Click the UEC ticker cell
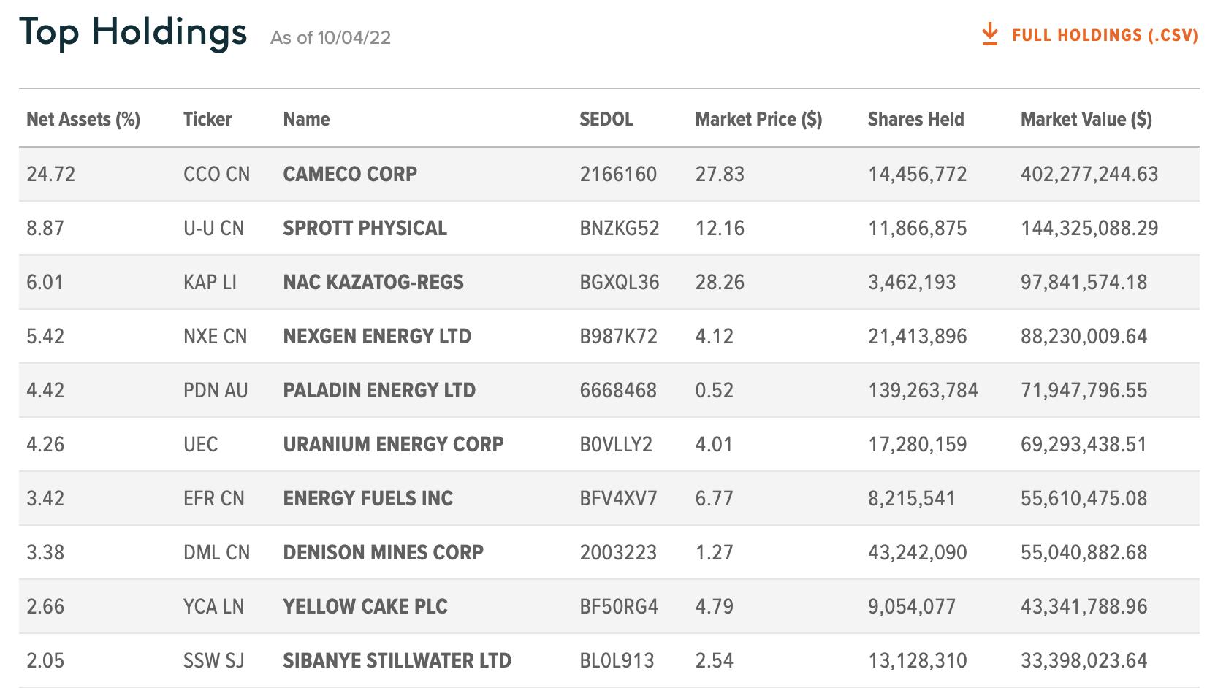The height and width of the screenshot is (688, 1207). coord(201,444)
